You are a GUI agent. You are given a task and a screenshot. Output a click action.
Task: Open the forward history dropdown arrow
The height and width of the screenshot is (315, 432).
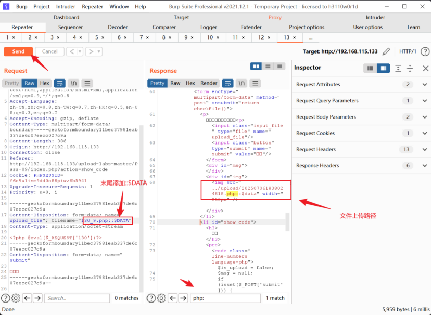tap(99, 51)
